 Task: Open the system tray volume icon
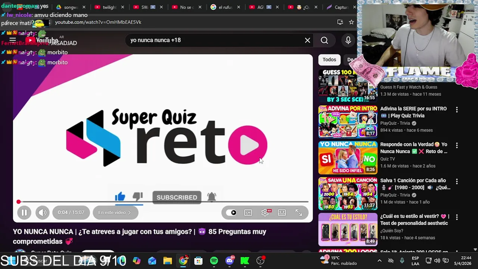click(437, 260)
